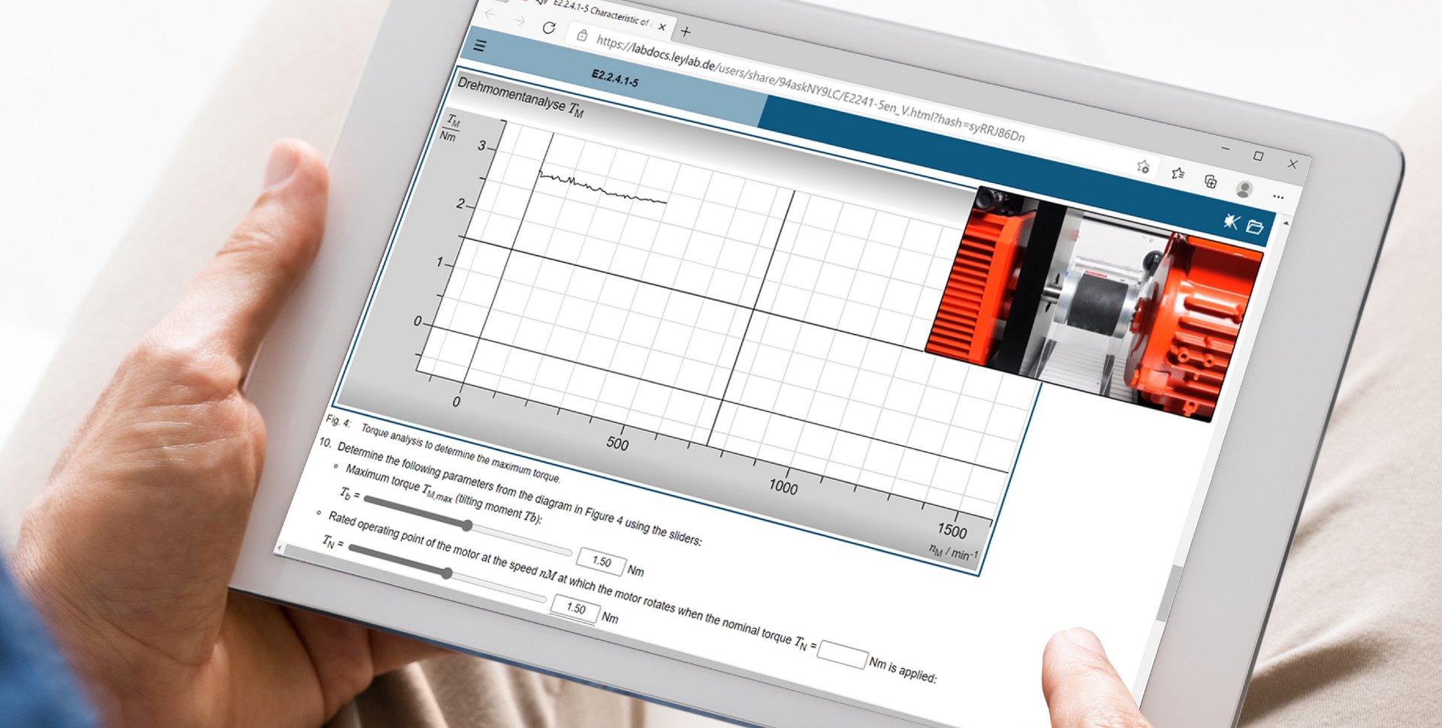1442x728 pixels.
Task: Click the 1000 label on speed axis
Action: click(x=783, y=487)
